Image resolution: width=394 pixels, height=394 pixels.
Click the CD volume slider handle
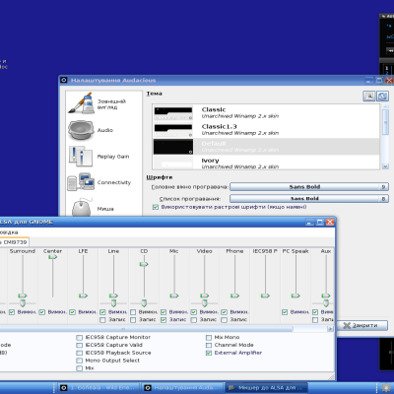pyautogui.click(x=144, y=264)
